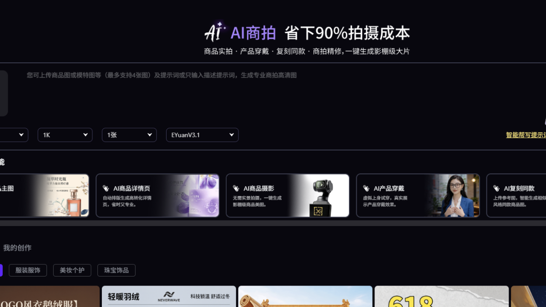Click the gimbal camera image on AI商品摄影 card
Image resolution: width=546 pixels, height=307 pixels.
(321, 196)
